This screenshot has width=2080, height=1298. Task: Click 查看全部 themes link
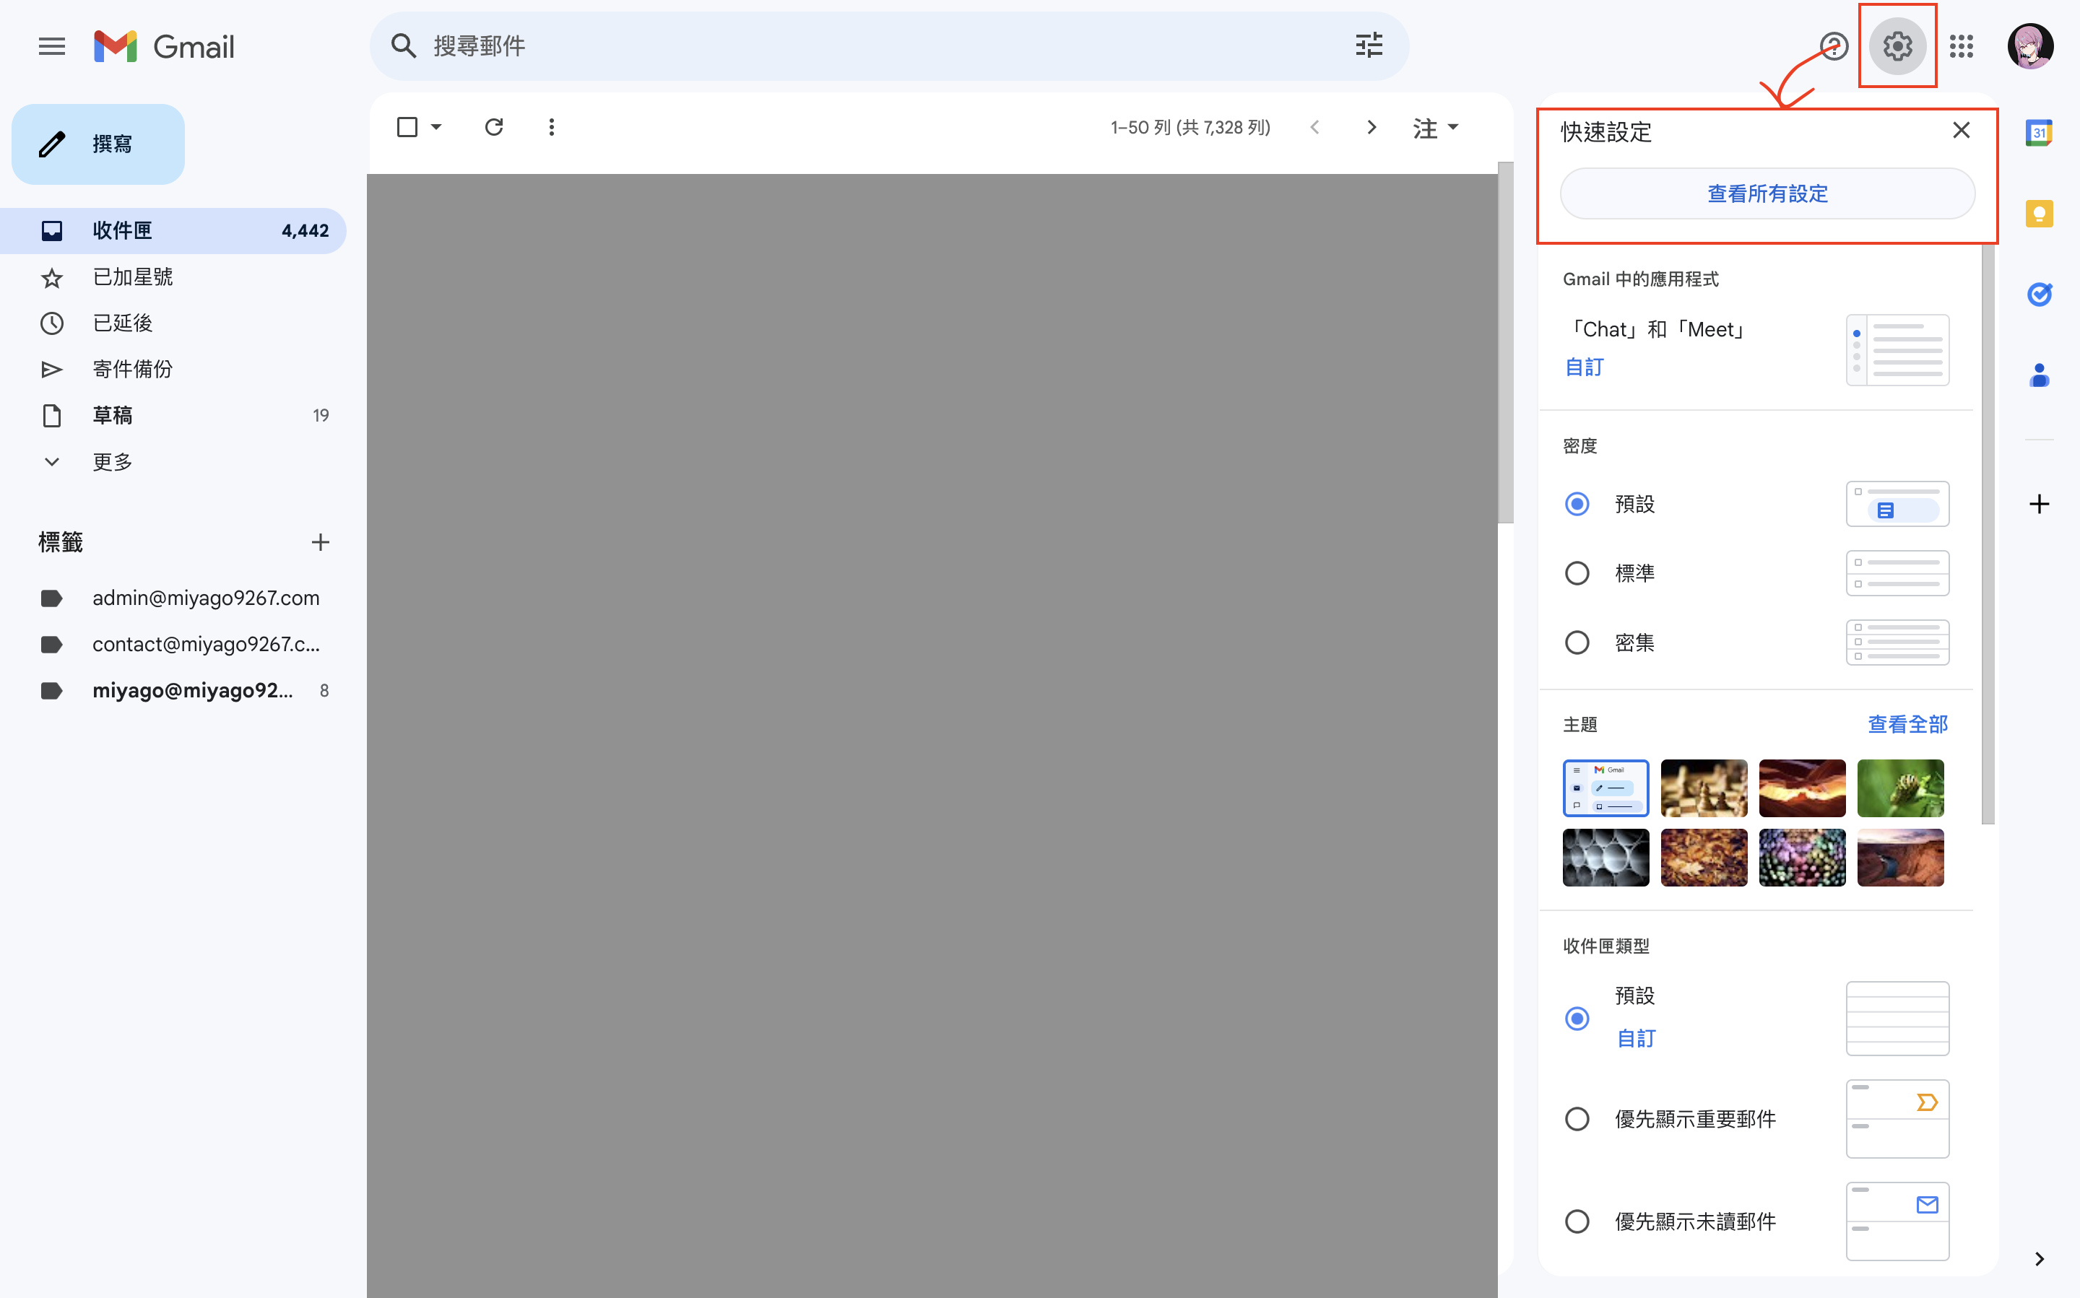pos(1907,725)
